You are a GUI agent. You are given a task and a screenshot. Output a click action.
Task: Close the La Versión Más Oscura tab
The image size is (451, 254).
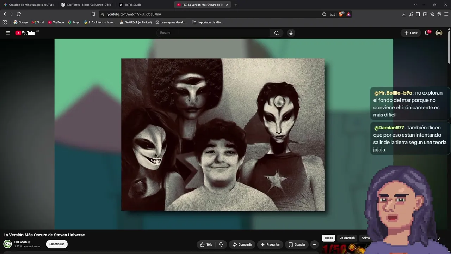tap(227, 5)
